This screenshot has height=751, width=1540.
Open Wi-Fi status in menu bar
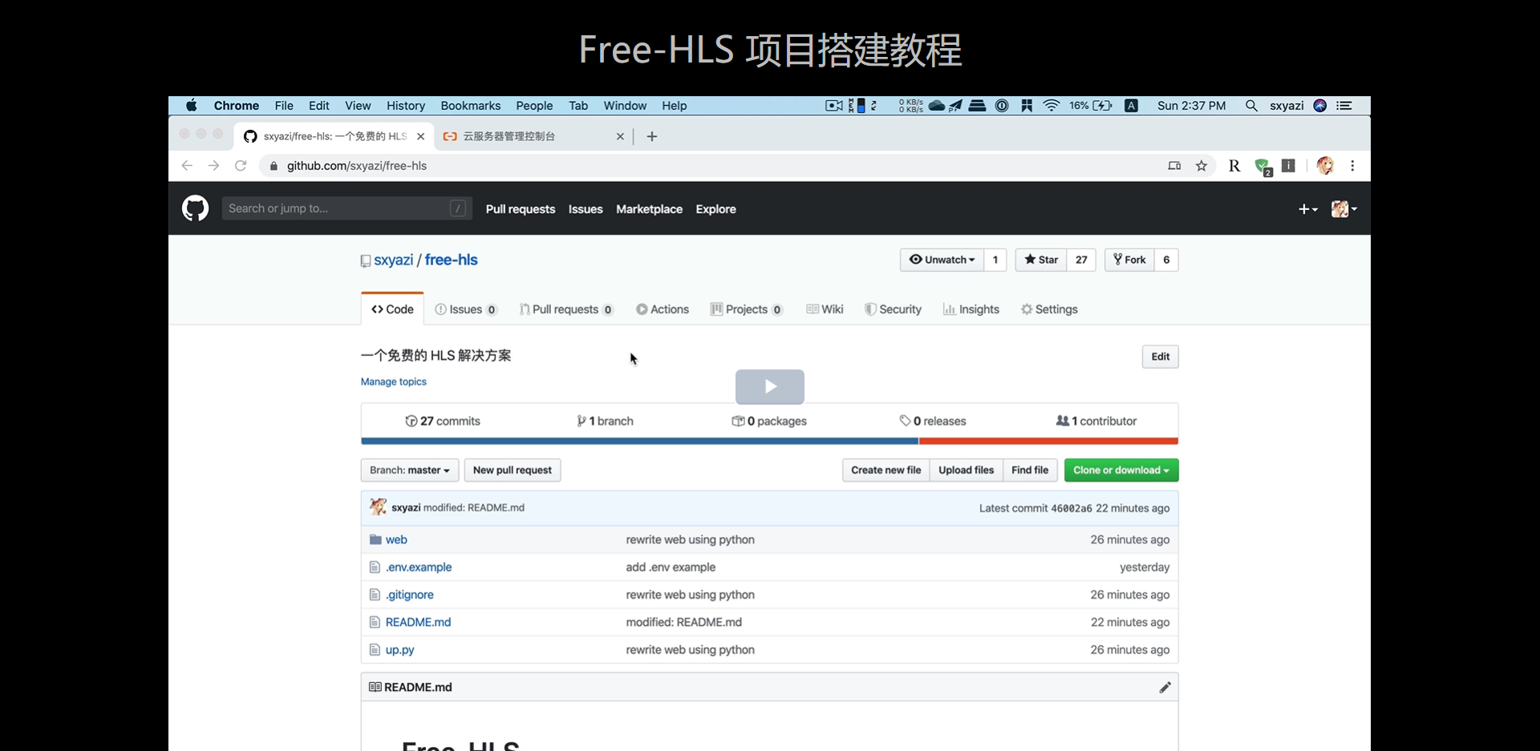1051,106
